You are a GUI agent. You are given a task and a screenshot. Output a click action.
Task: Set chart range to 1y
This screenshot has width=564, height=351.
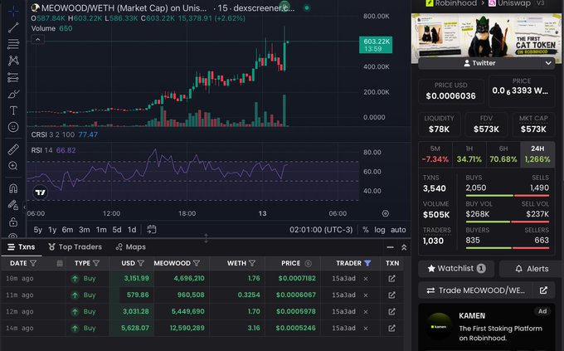tap(52, 230)
